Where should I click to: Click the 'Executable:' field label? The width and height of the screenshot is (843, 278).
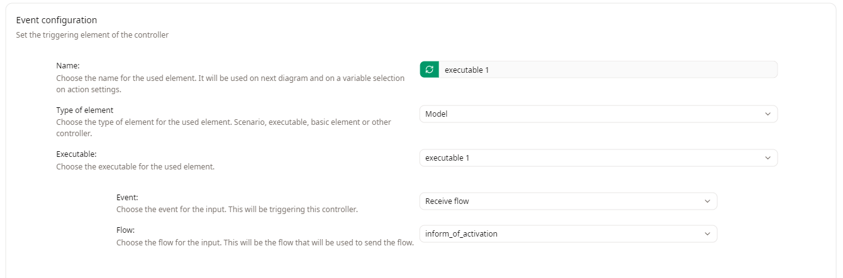pos(76,154)
